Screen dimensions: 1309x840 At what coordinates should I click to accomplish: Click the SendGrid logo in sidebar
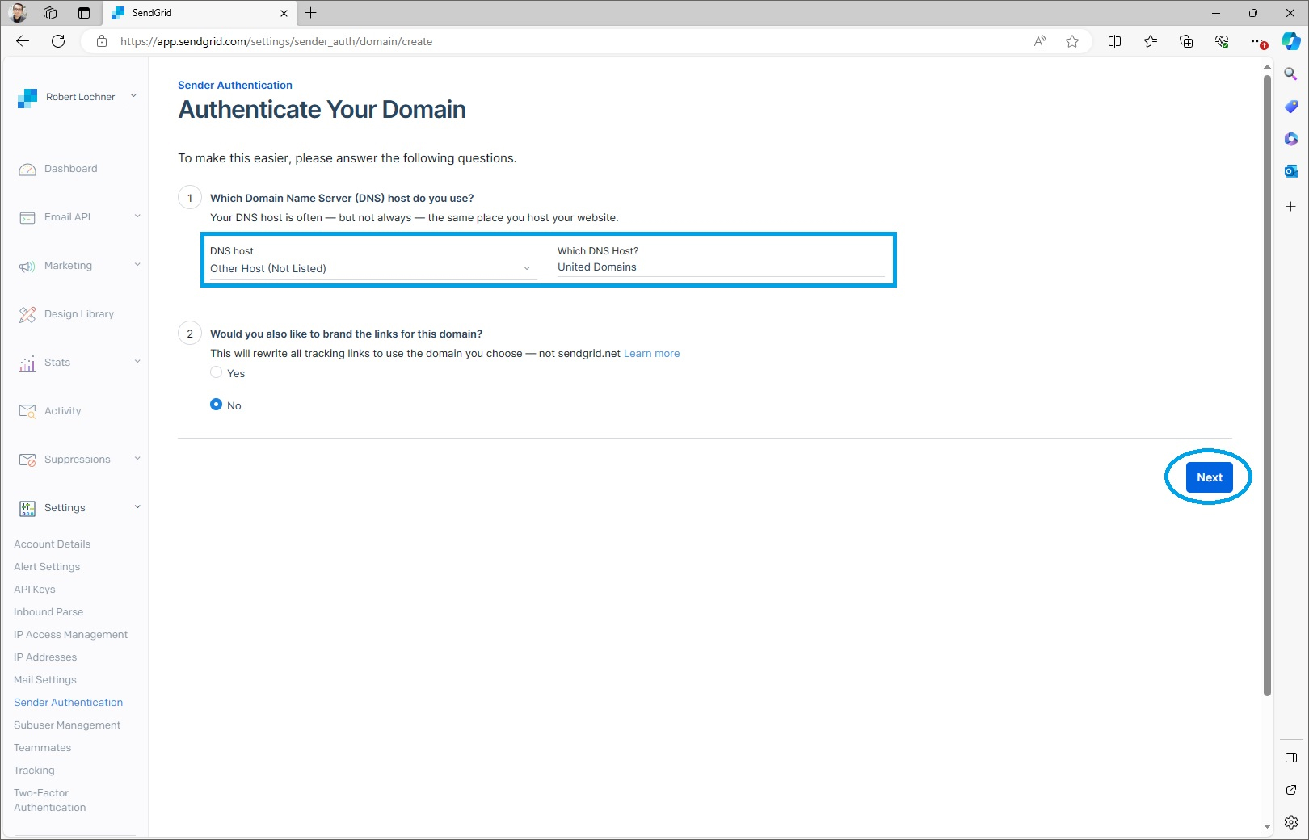pos(27,98)
